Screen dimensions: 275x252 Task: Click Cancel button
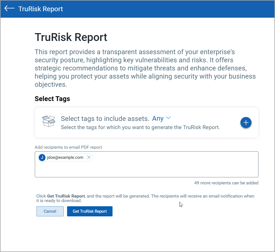(50, 211)
